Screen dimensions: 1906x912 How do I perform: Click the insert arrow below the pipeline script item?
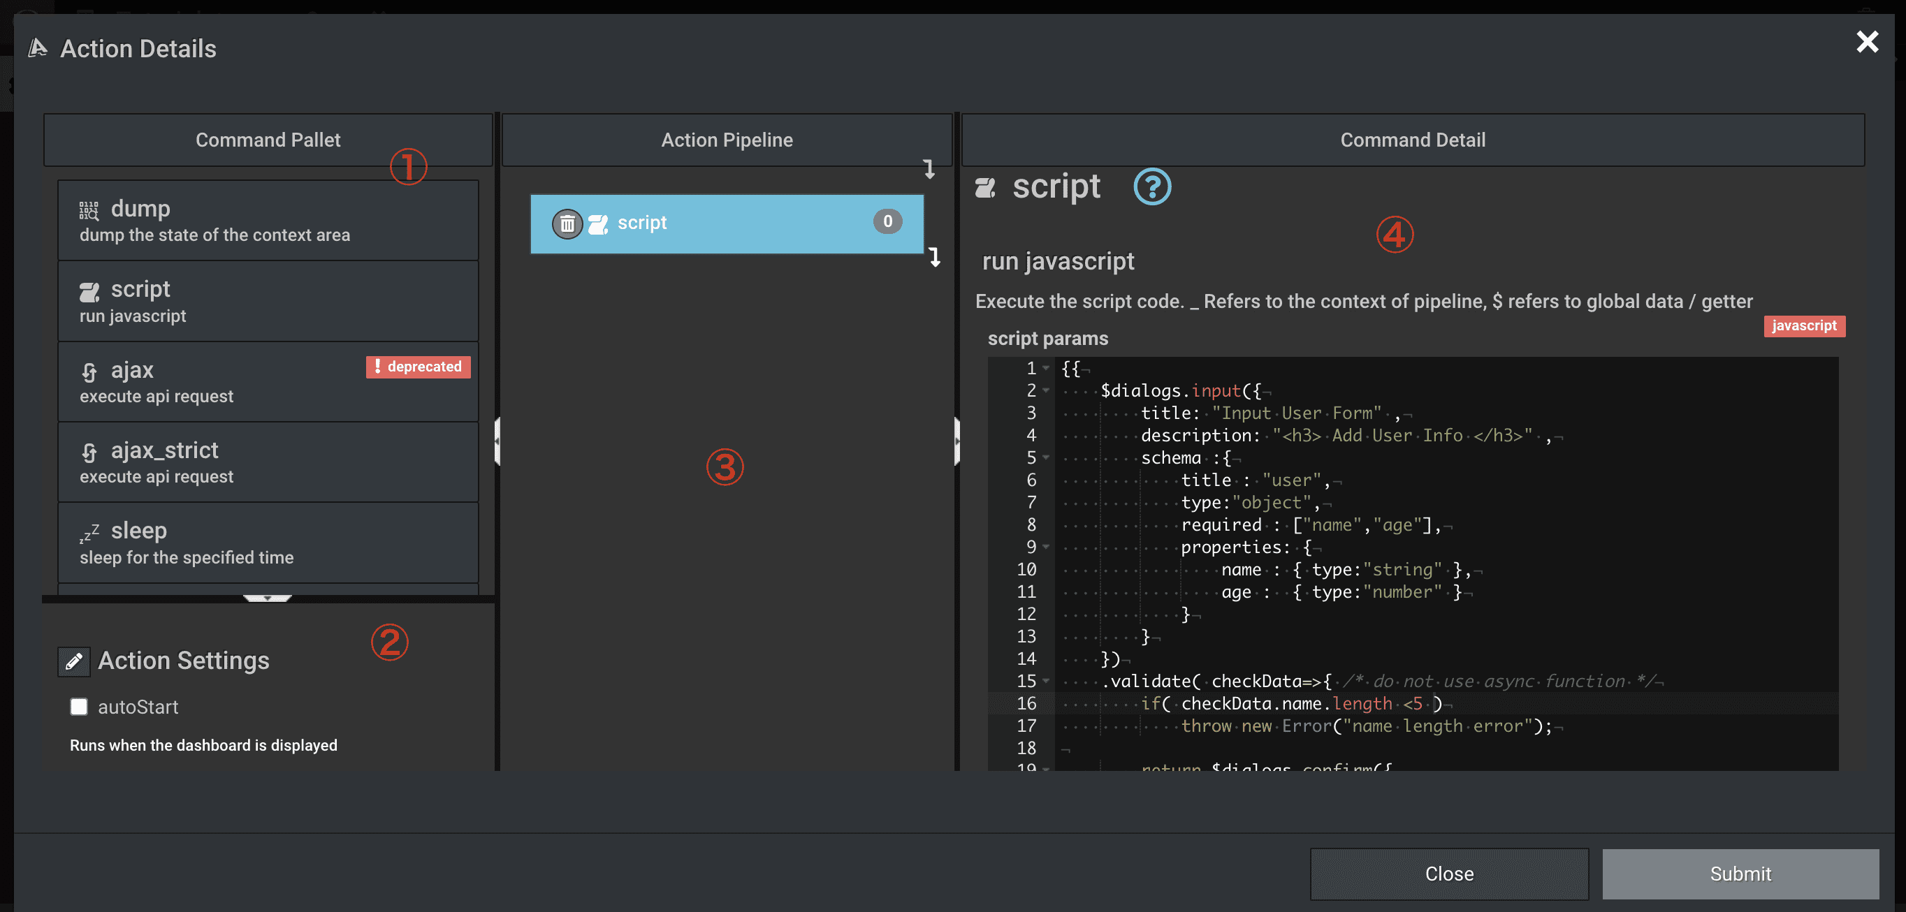tap(936, 257)
